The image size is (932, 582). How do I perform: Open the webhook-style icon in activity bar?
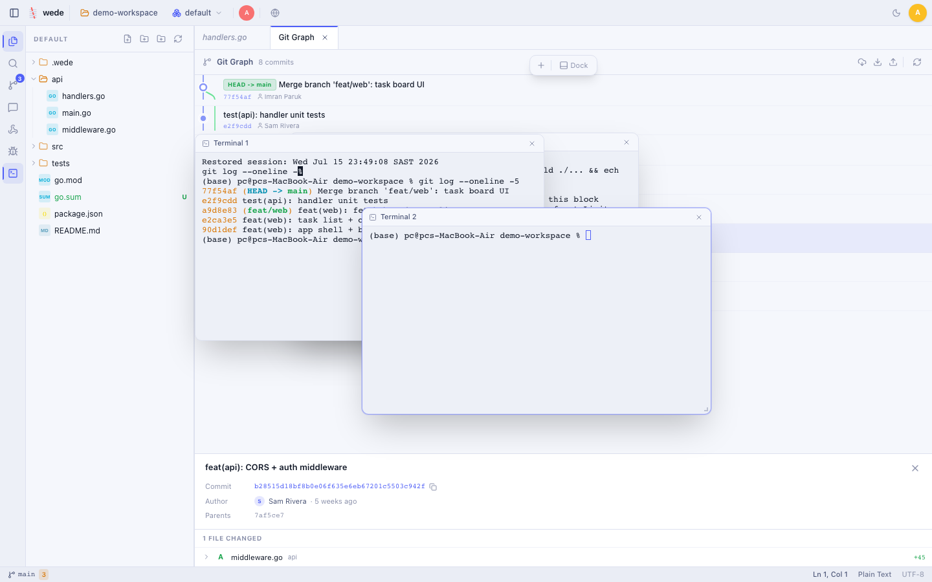pyautogui.click(x=13, y=129)
